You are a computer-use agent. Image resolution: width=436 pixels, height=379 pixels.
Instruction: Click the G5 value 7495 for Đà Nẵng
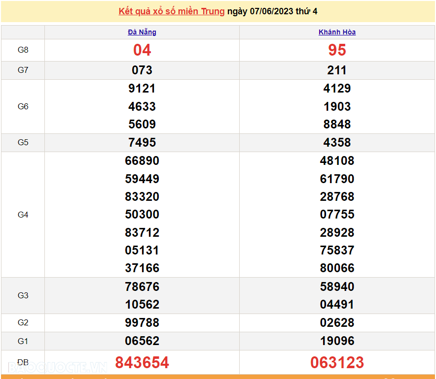point(142,142)
